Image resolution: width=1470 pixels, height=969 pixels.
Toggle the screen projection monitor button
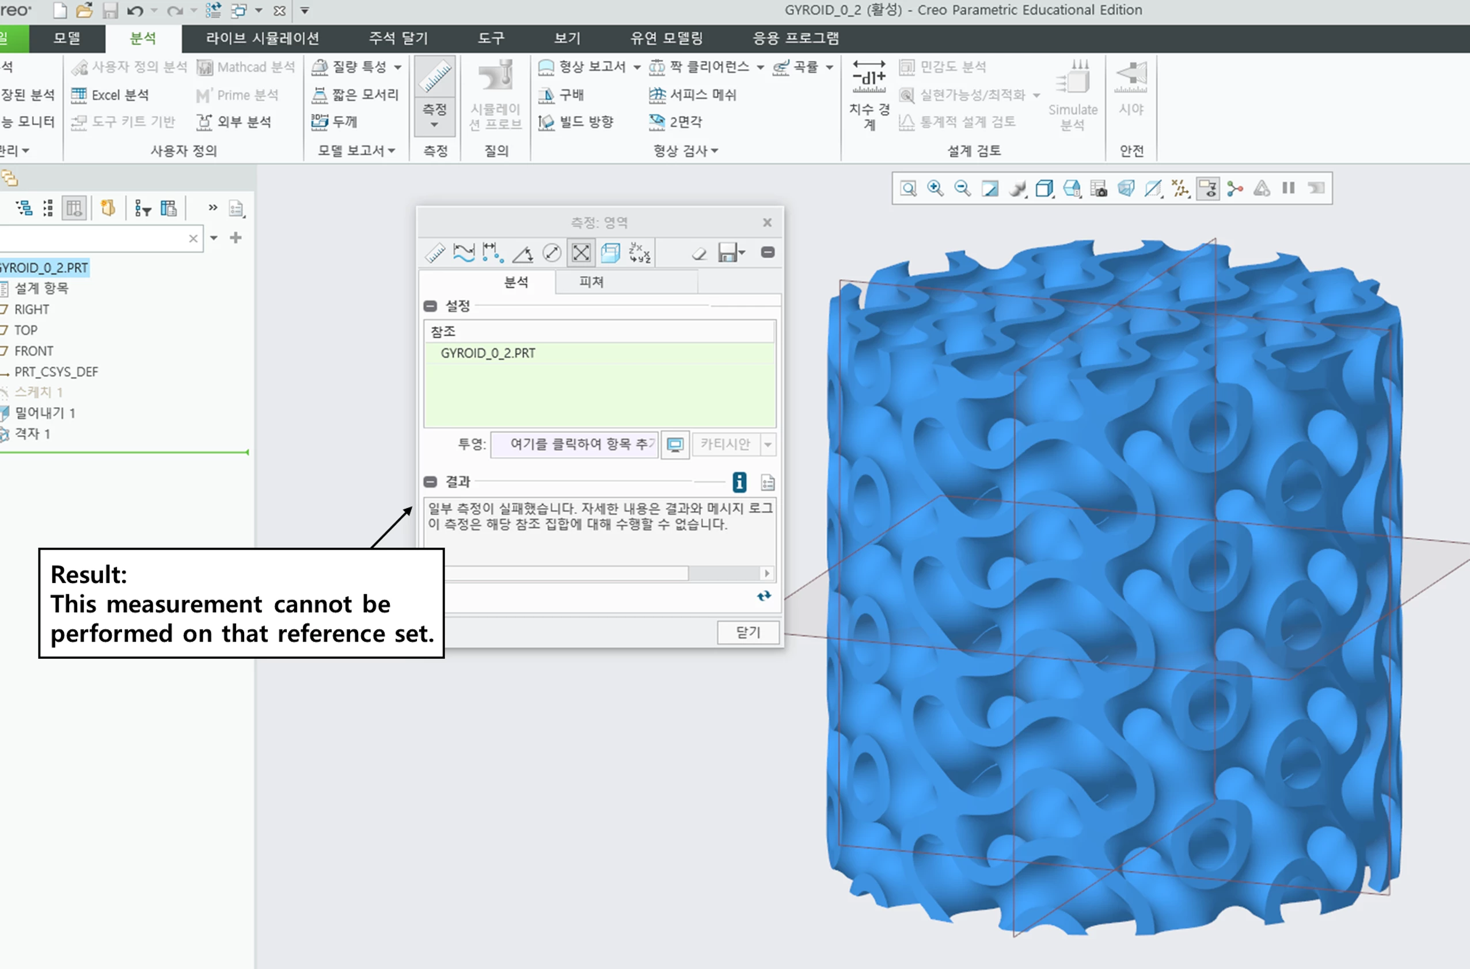pyautogui.click(x=675, y=444)
